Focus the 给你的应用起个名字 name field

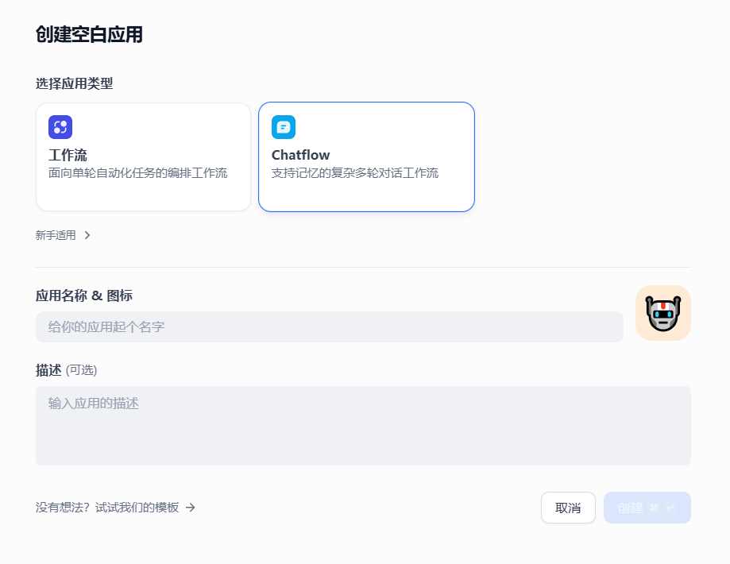329,326
